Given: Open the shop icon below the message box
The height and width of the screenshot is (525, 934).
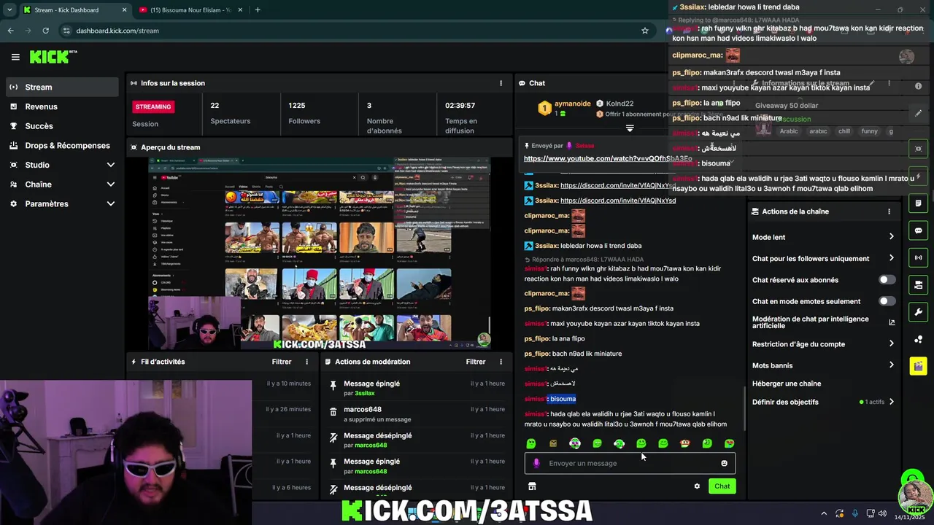Looking at the screenshot, I should click(532, 486).
